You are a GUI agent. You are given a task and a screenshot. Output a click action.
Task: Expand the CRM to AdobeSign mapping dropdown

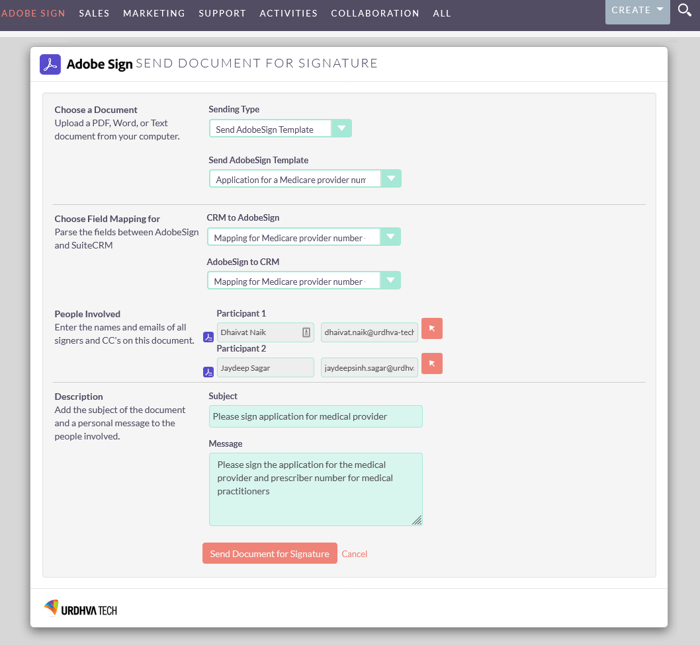304,237
